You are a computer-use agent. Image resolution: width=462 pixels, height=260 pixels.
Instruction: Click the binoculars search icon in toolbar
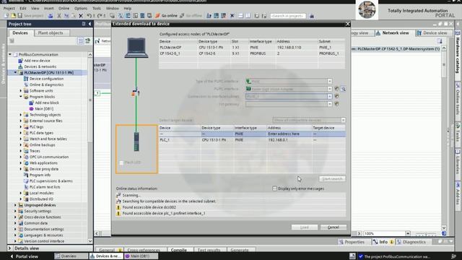coord(312,16)
